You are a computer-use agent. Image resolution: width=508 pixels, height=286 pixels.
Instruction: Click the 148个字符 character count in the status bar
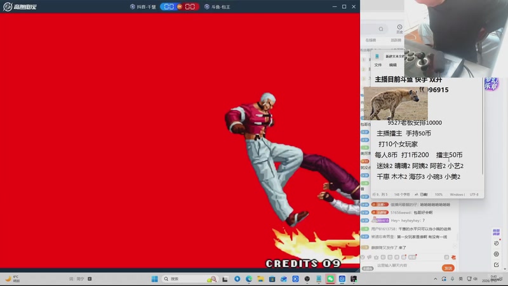click(x=402, y=194)
